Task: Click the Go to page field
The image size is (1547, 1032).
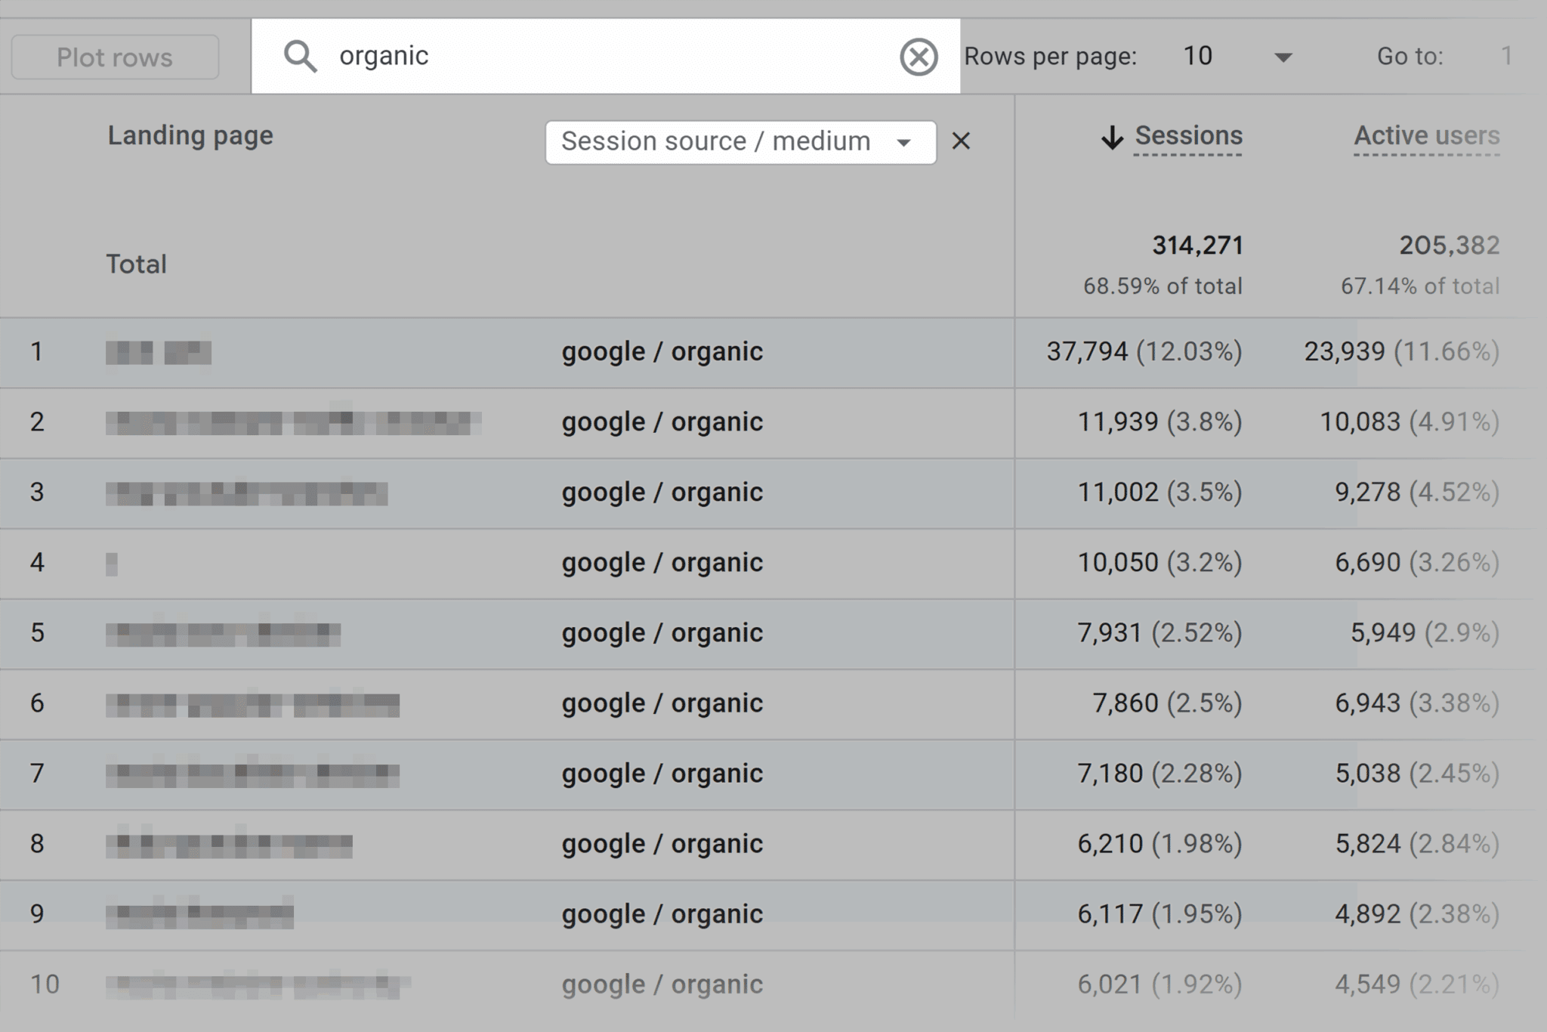Action: pyautogui.click(x=1505, y=56)
